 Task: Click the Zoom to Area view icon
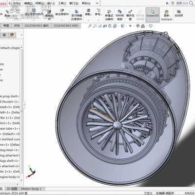coord(95,26)
